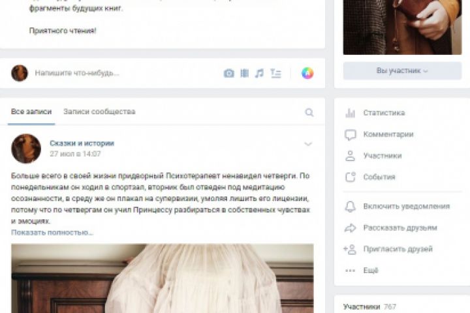The height and width of the screenshot is (313, 470).
Task: Click the Участники person icon
Action: [350, 156]
